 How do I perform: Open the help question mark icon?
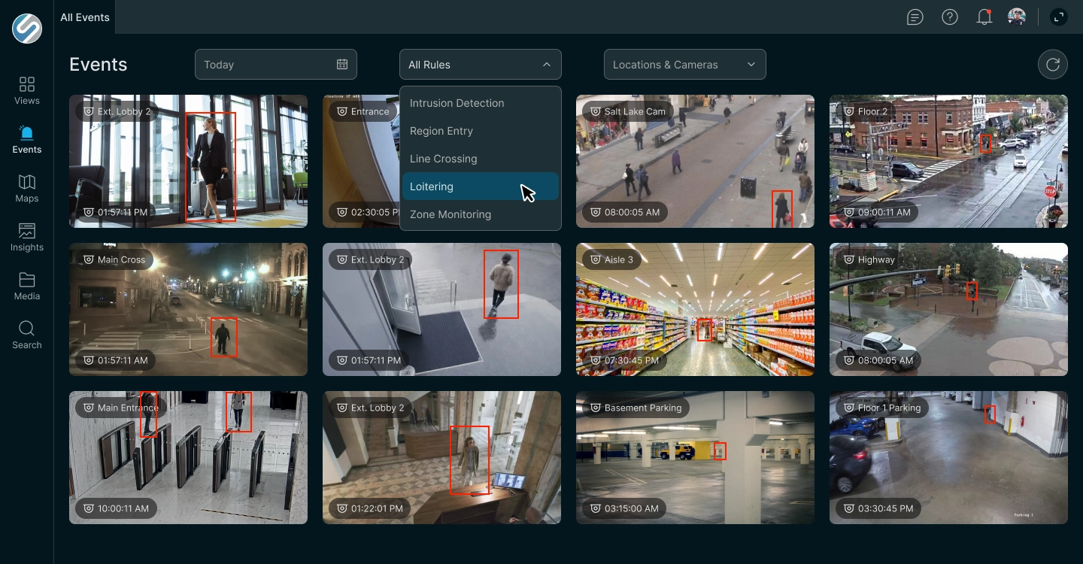tap(950, 17)
